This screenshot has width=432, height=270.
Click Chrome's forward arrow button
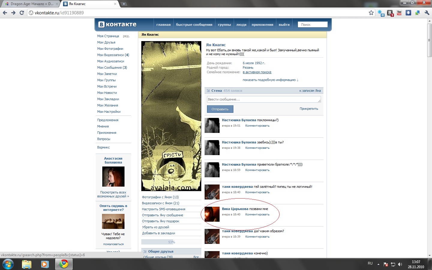click(x=13, y=13)
